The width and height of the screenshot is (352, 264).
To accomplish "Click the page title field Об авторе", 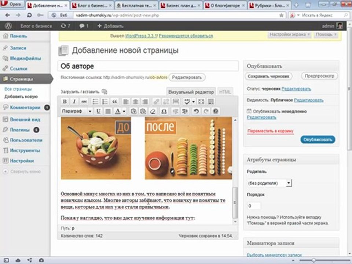I will pos(148,66).
